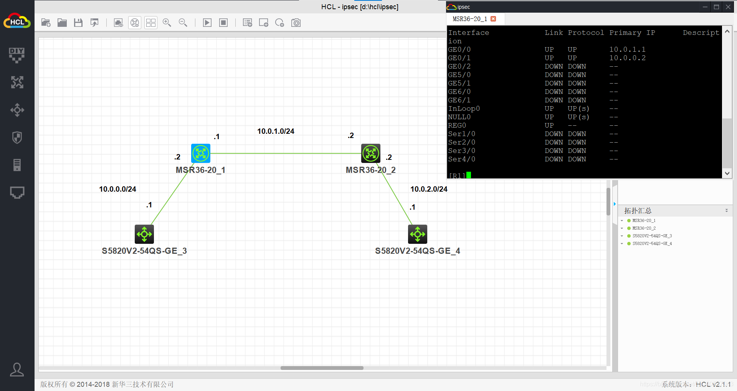The width and height of the screenshot is (737, 391).
Task: Create a new project in toolbar
Action: click(x=46, y=23)
